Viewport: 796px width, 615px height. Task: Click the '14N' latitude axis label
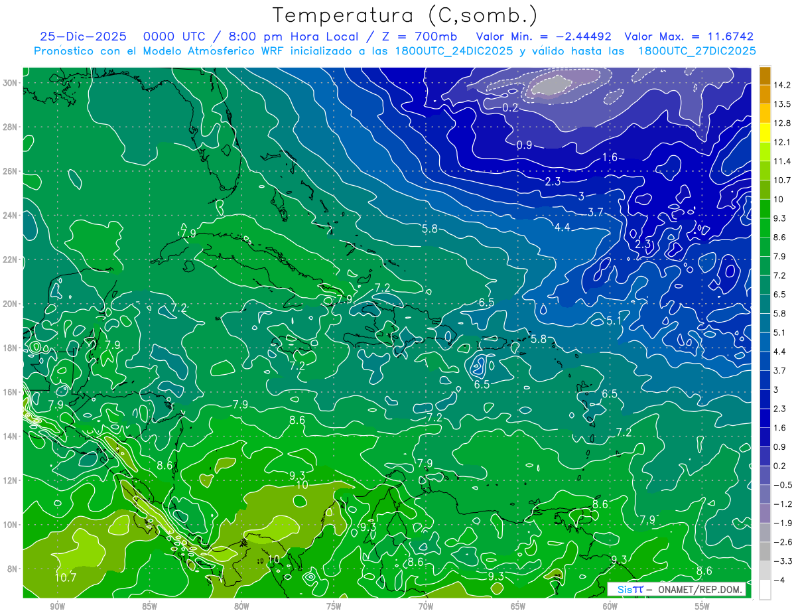(11, 436)
